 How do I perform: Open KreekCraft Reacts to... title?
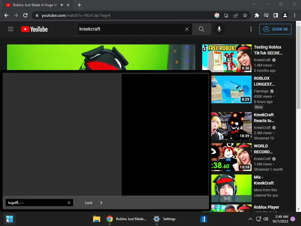tap(264, 118)
